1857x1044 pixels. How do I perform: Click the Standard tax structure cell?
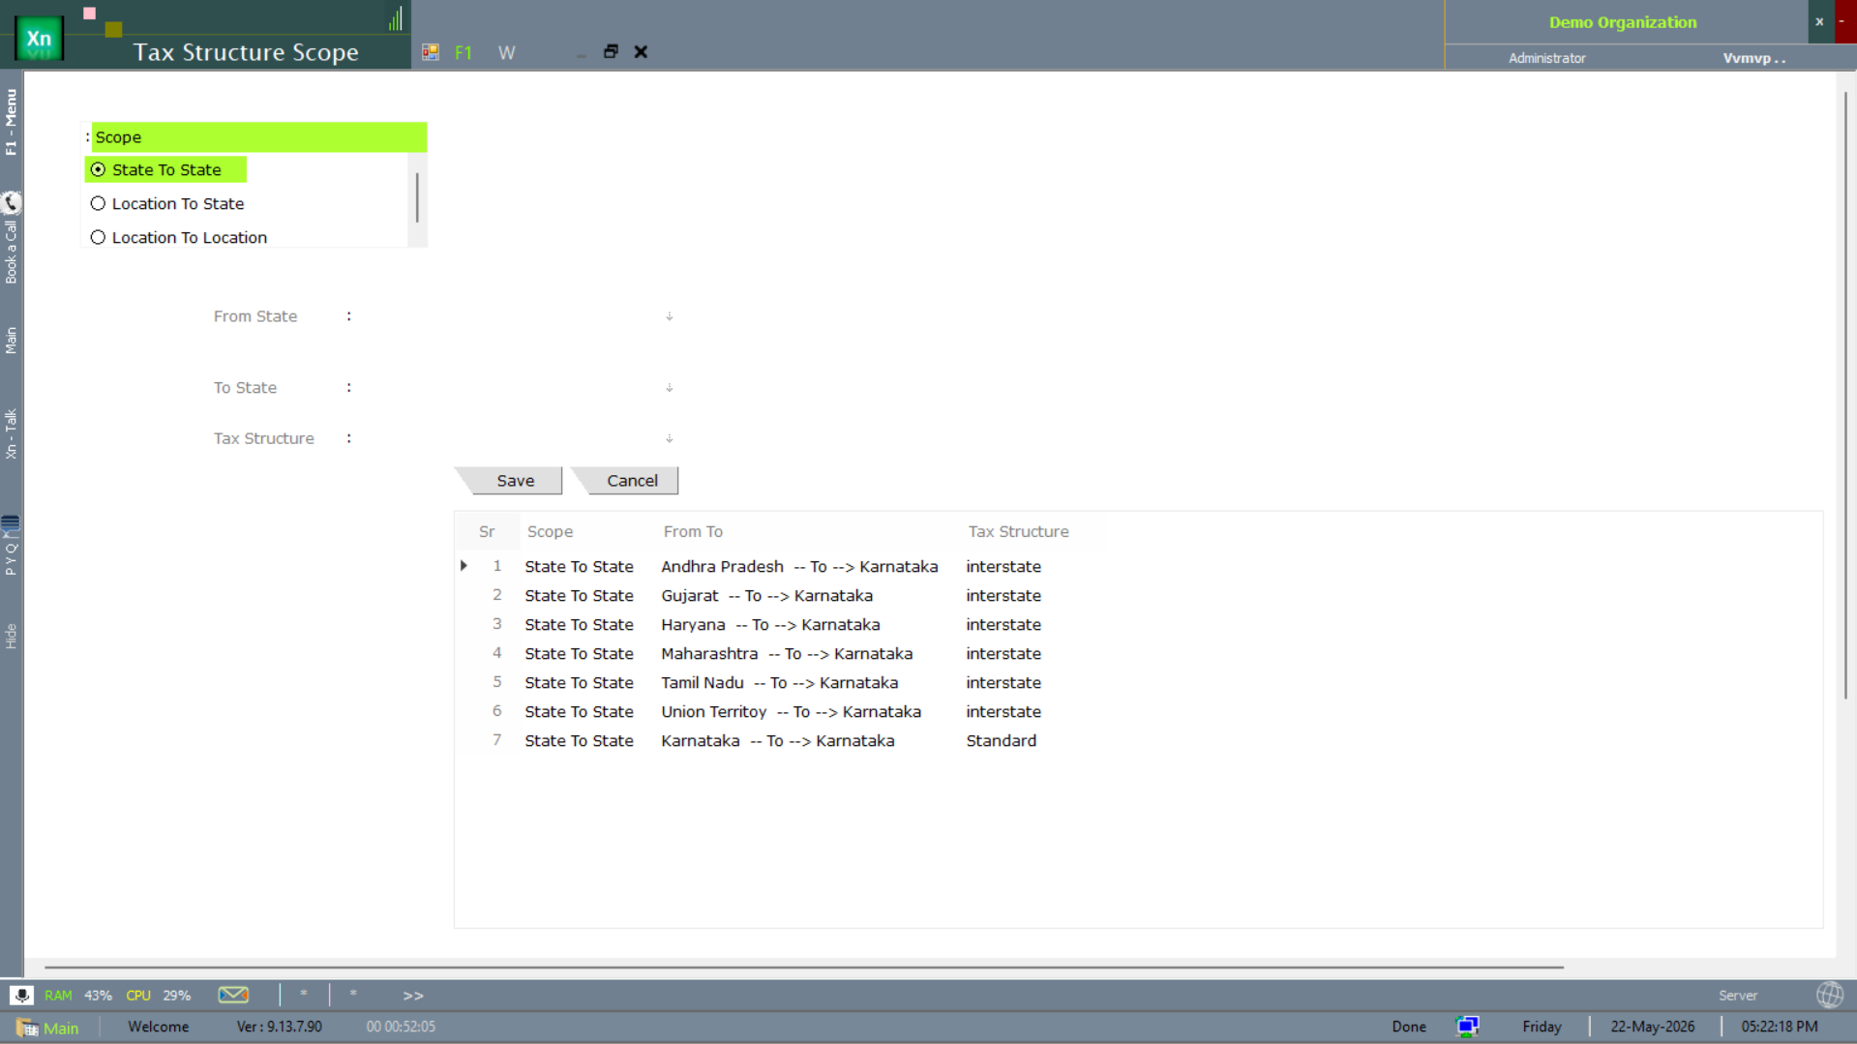(1001, 740)
